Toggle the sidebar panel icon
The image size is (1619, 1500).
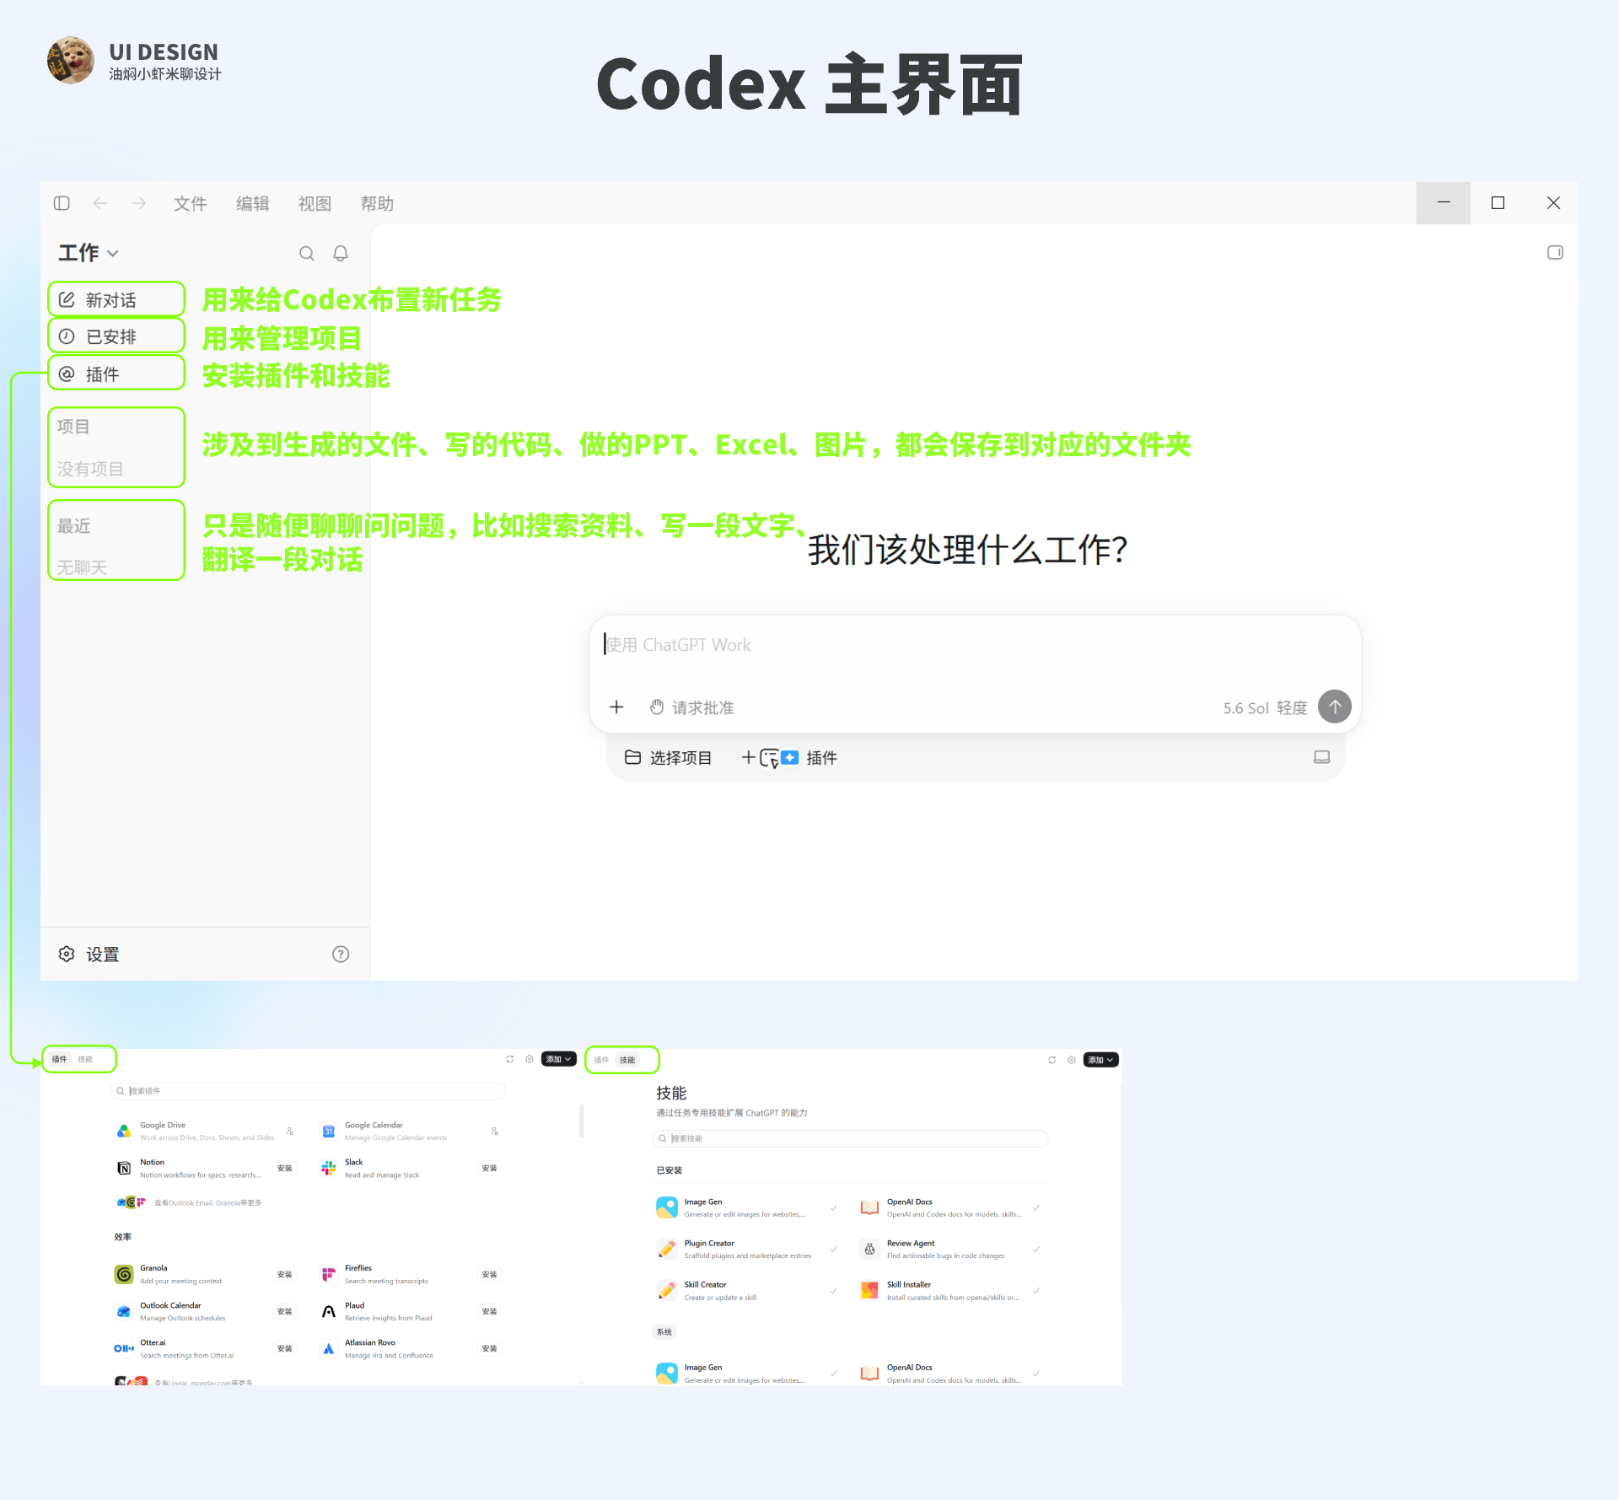pos(62,203)
